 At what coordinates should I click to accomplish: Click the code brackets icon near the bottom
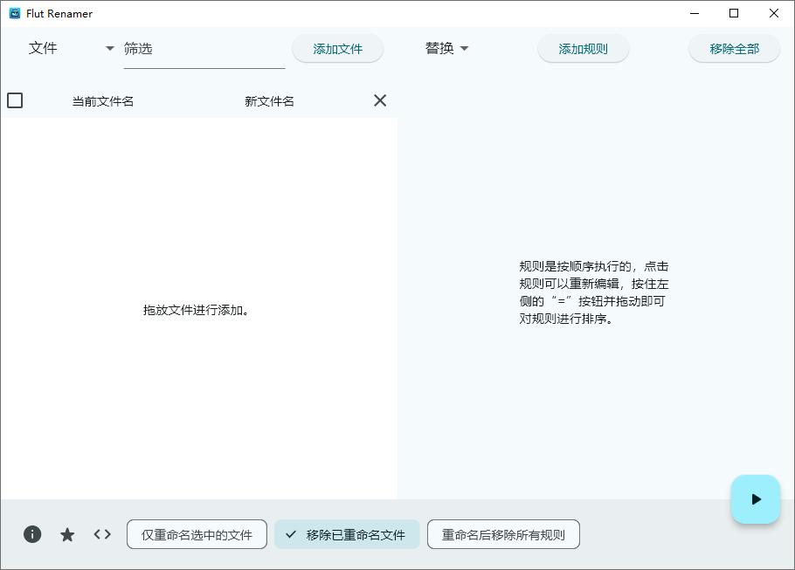[x=102, y=533]
